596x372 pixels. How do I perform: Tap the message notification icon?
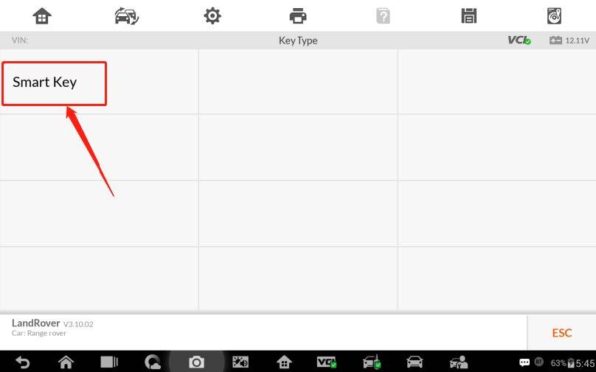(x=524, y=362)
